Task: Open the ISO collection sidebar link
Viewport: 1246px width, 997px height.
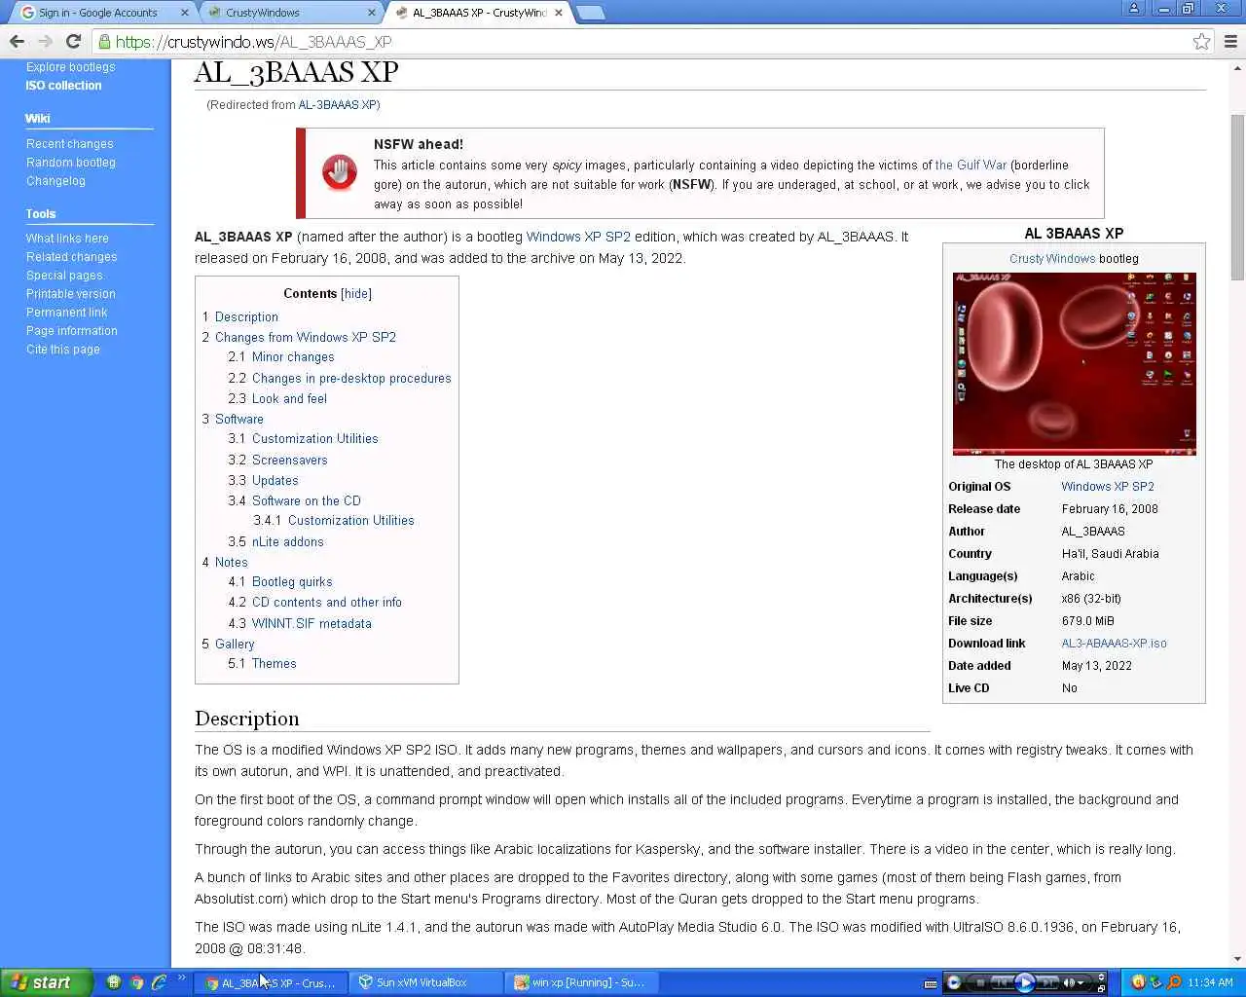Action: point(63,86)
